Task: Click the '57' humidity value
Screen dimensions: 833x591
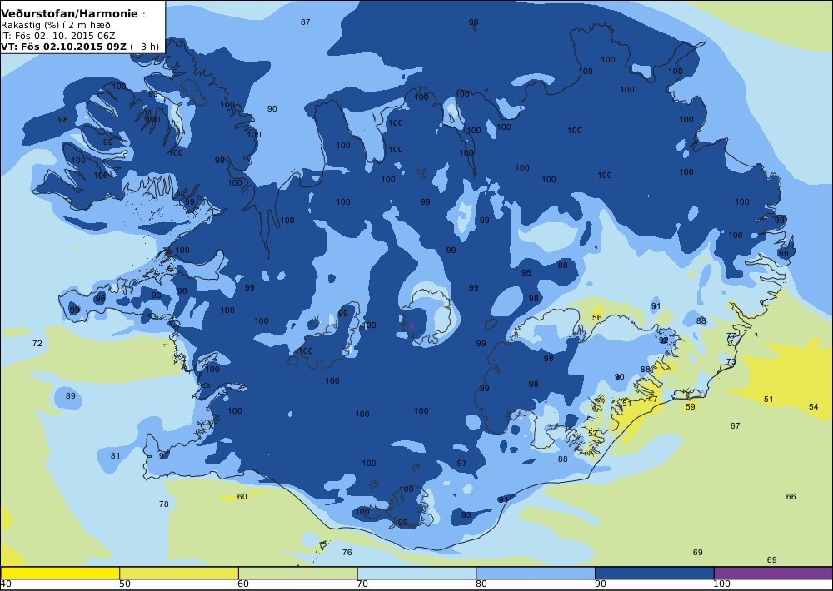Action: 593,433
